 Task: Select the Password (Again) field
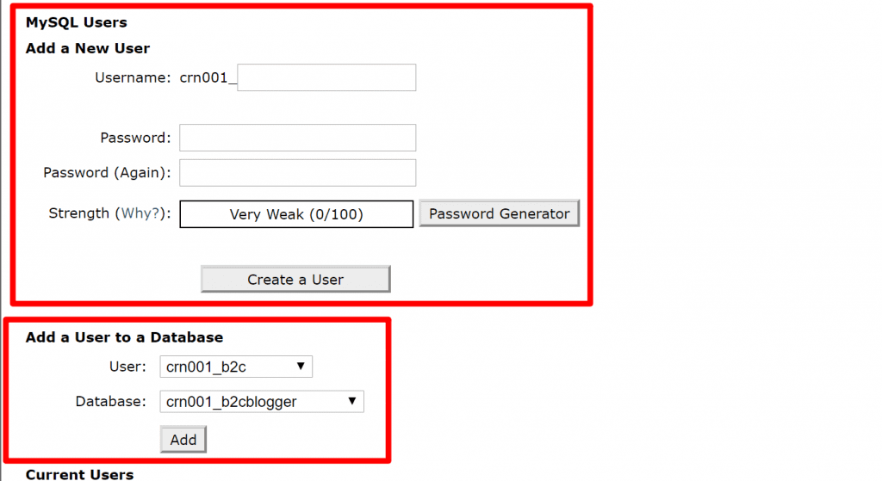click(297, 172)
